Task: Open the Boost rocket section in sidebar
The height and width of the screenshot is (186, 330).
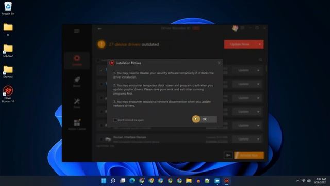Action: (77, 82)
